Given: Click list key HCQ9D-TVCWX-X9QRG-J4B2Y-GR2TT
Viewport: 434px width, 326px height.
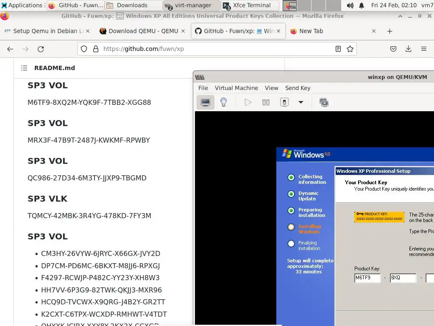Looking at the screenshot, I should tap(103, 302).
